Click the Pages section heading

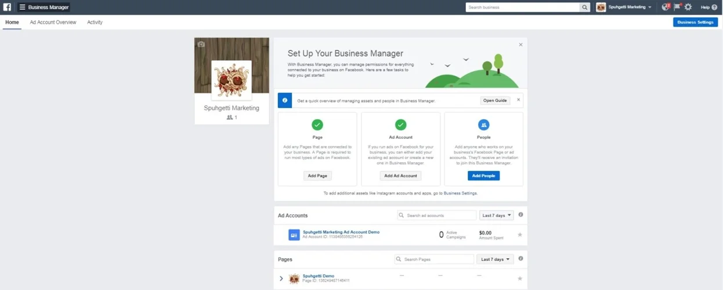(x=285, y=259)
